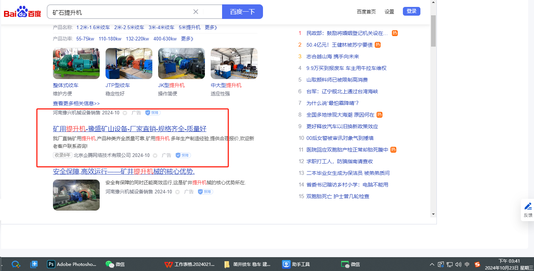Show hidden tray icons with the chevron
The height and width of the screenshot is (271, 534).
(x=432, y=264)
